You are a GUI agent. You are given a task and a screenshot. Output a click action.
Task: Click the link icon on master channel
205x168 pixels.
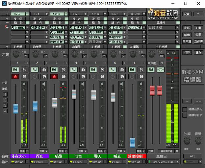click(x=160, y=70)
